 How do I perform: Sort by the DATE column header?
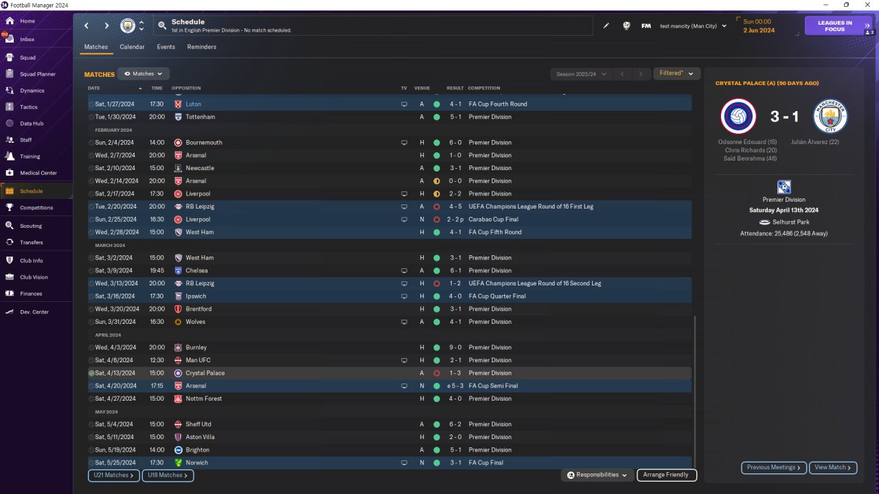[94, 89]
